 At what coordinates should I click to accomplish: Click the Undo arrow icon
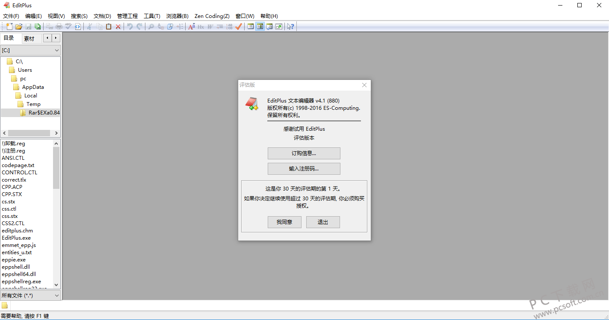(x=130, y=26)
